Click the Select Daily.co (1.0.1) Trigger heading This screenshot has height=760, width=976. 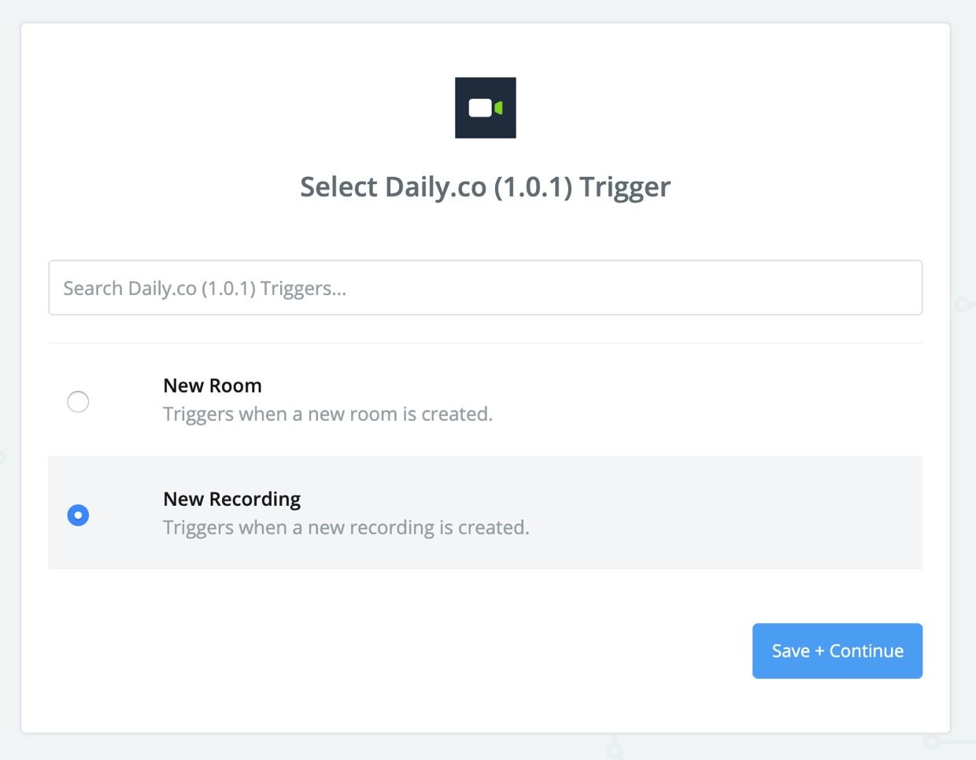coord(486,187)
